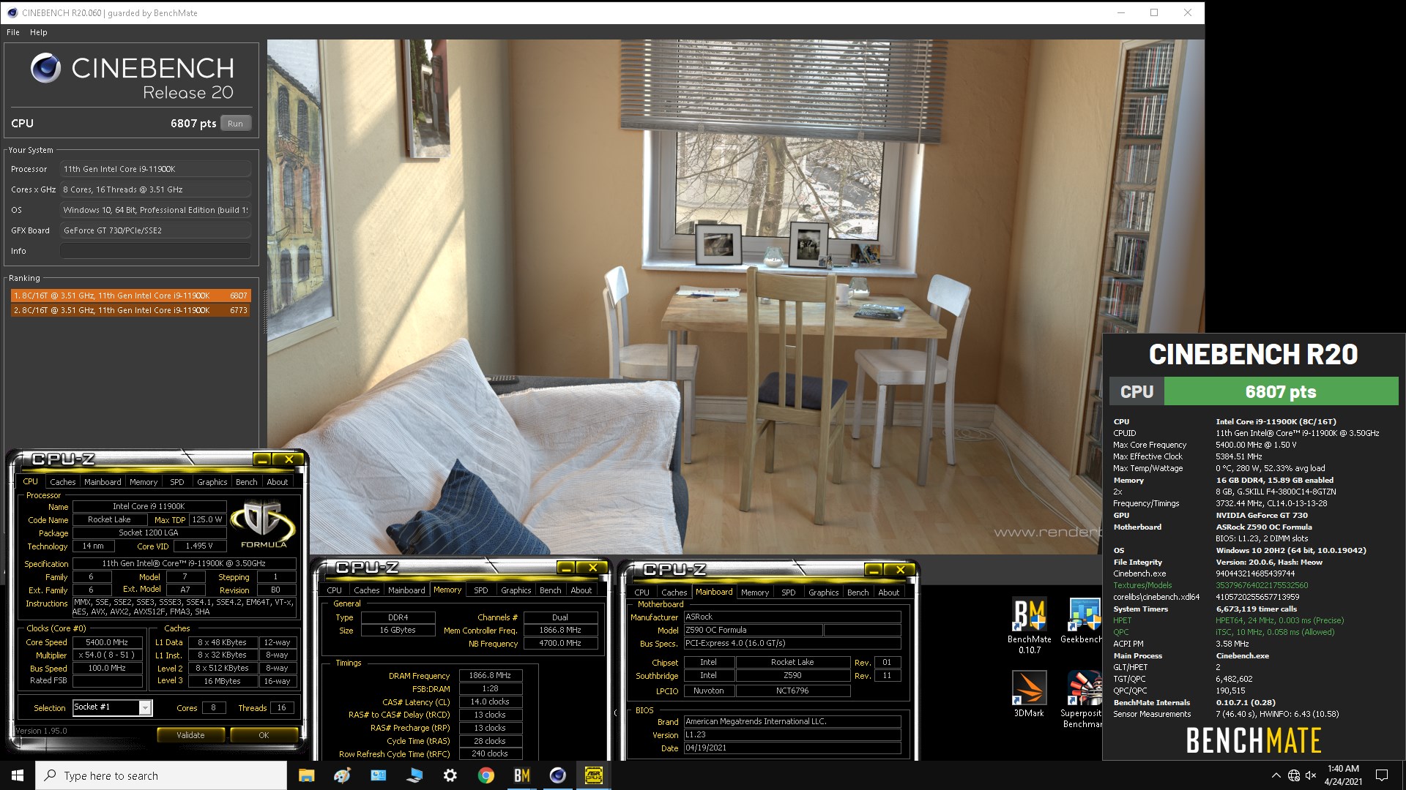Viewport: 1406px width, 790px height.
Task: Open Caches tab in CPU-Z Memory window
Action: pos(366,590)
